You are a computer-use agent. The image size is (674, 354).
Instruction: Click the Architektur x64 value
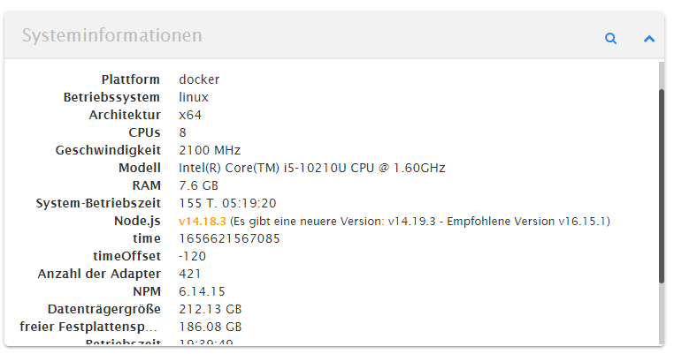[190, 115]
